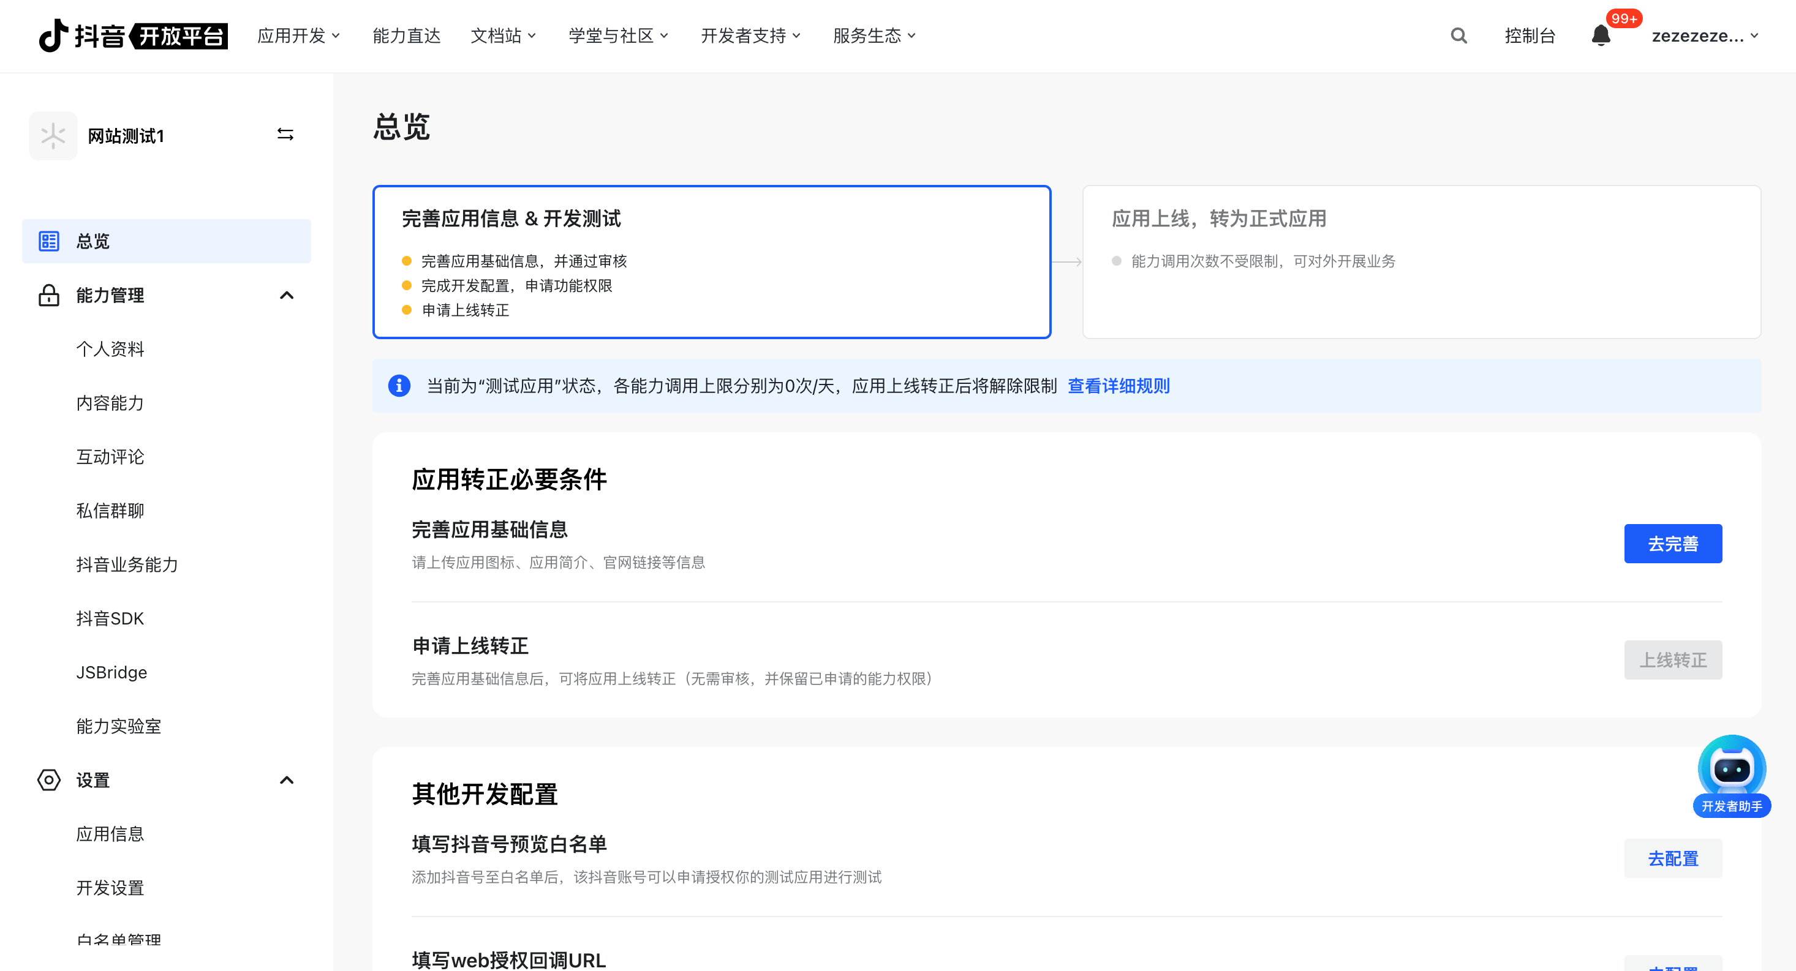Click the bullet 完善应用基础信息，并通过审核

(524, 261)
